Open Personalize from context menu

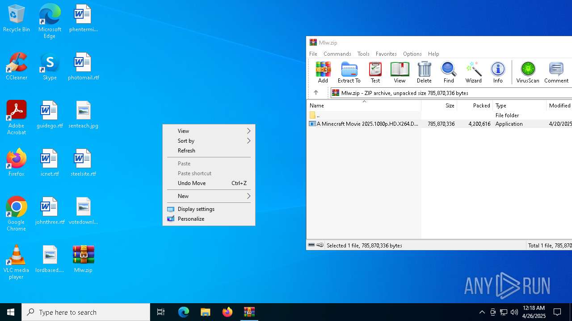click(209, 218)
